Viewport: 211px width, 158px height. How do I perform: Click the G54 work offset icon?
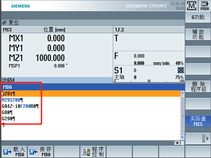pyautogui.click(x=4, y=80)
